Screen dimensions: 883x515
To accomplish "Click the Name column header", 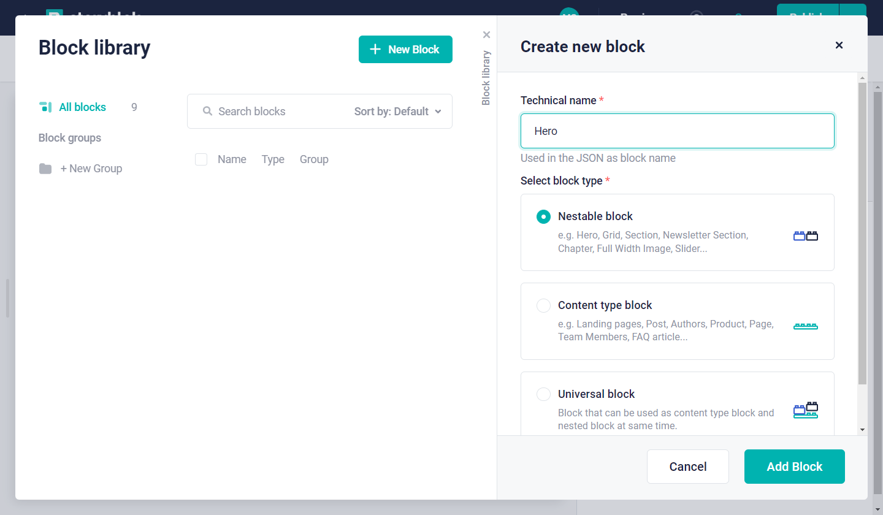I will [x=232, y=159].
